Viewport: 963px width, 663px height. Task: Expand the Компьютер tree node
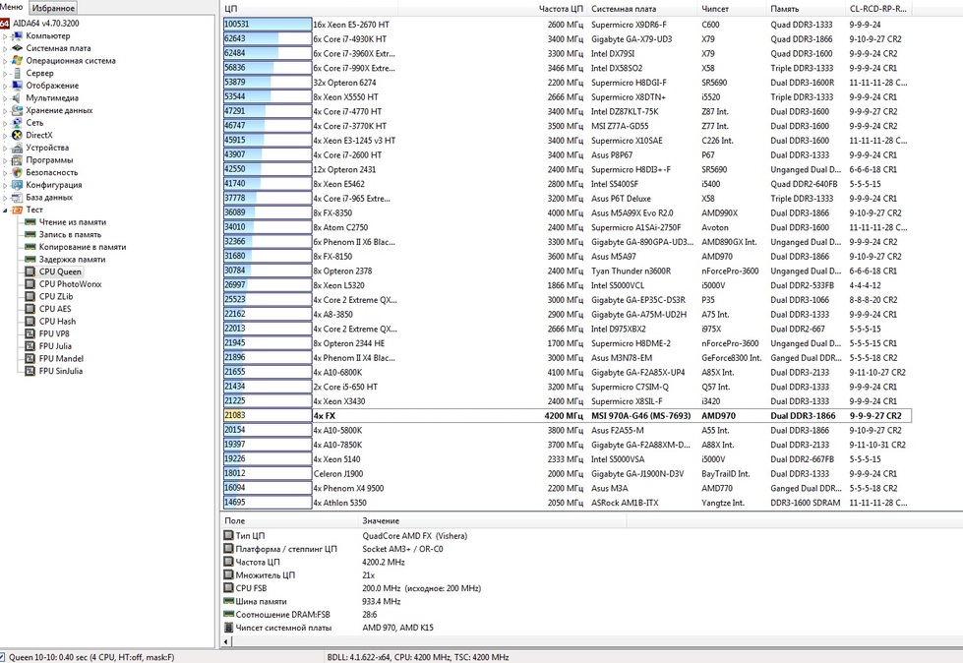coord(5,35)
